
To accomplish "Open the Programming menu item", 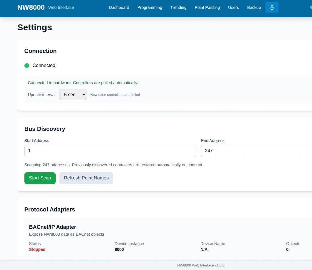I will tap(150, 7).
